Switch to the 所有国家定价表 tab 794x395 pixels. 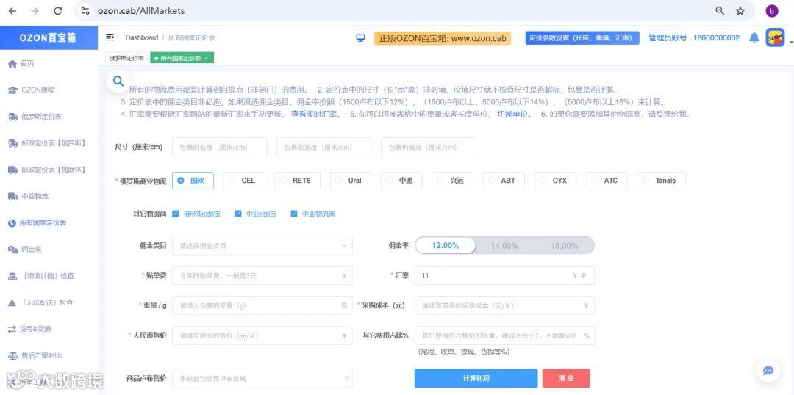point(182,58)
